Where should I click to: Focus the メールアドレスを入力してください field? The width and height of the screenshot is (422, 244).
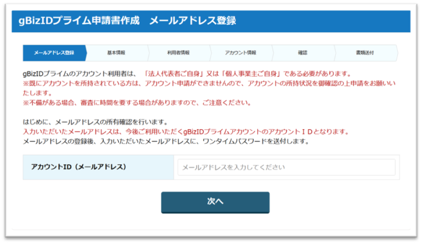click(x=286, y=167)
